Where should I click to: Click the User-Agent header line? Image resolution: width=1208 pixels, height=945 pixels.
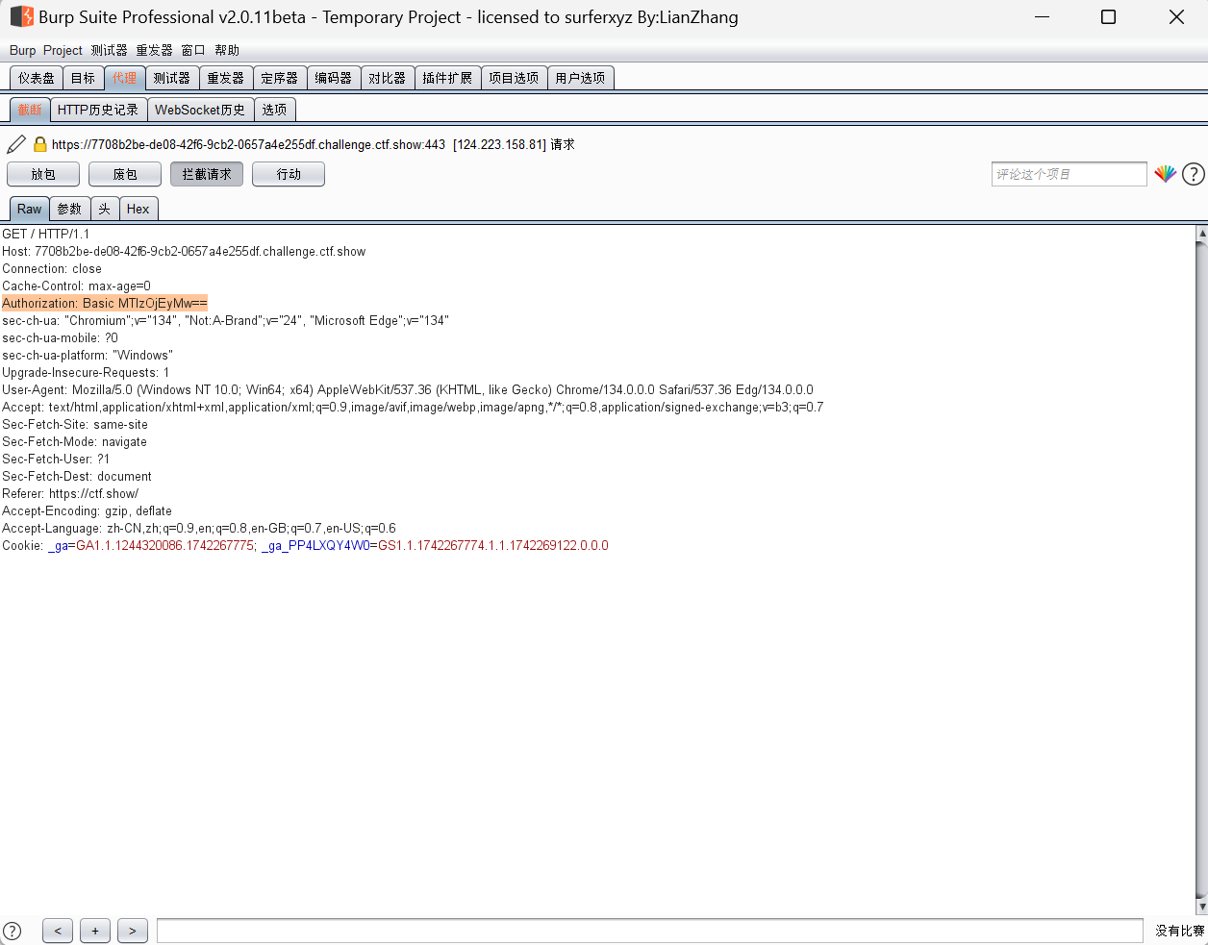coord(408,389)
